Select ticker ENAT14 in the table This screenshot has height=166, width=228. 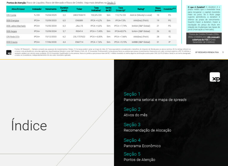(x=79, y=42)
